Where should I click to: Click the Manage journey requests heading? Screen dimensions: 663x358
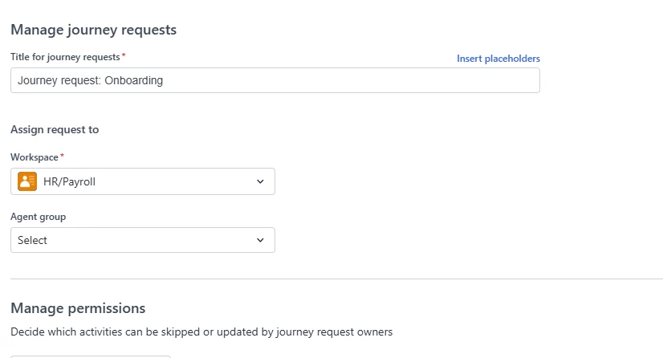93,31
